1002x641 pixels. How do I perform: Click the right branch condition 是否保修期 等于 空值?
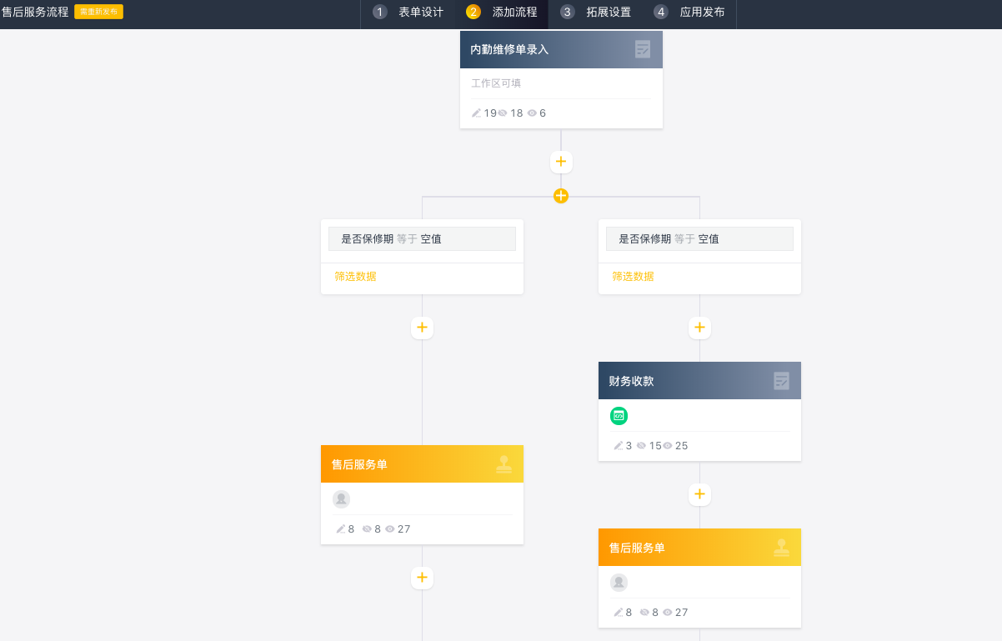(699, 239)
